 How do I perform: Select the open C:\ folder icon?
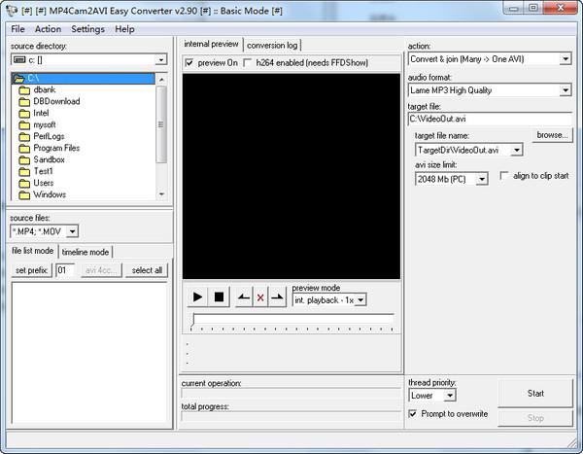click(19, 78)
